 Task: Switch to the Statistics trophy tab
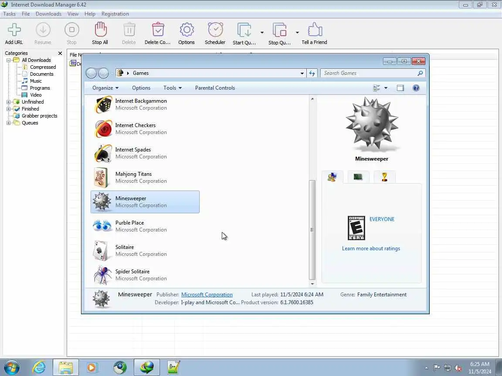pyautogui.click(x=384, y=177)
